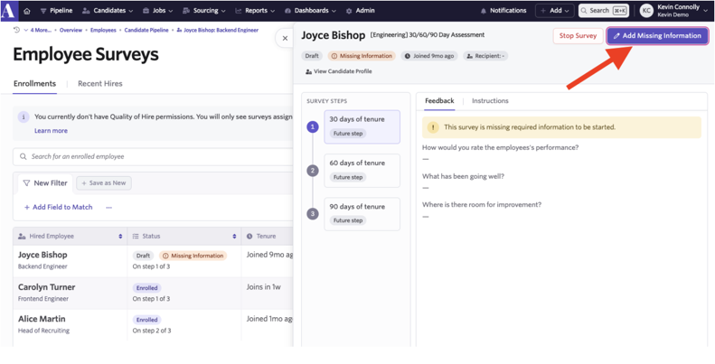The image size is (715, 364).
Task: Click Missing Information badge in panel header
Action: pos(362,56)
